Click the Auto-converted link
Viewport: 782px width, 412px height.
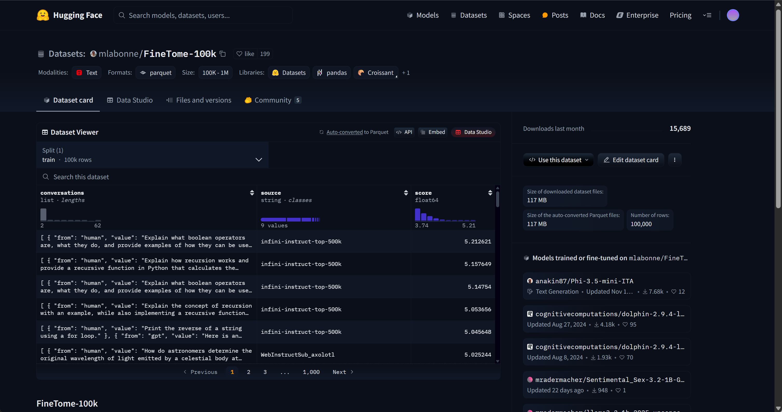pyautogui.click(x=344, y=132)
